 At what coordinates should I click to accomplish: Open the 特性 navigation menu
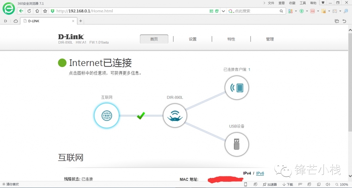tap(231, 39)
